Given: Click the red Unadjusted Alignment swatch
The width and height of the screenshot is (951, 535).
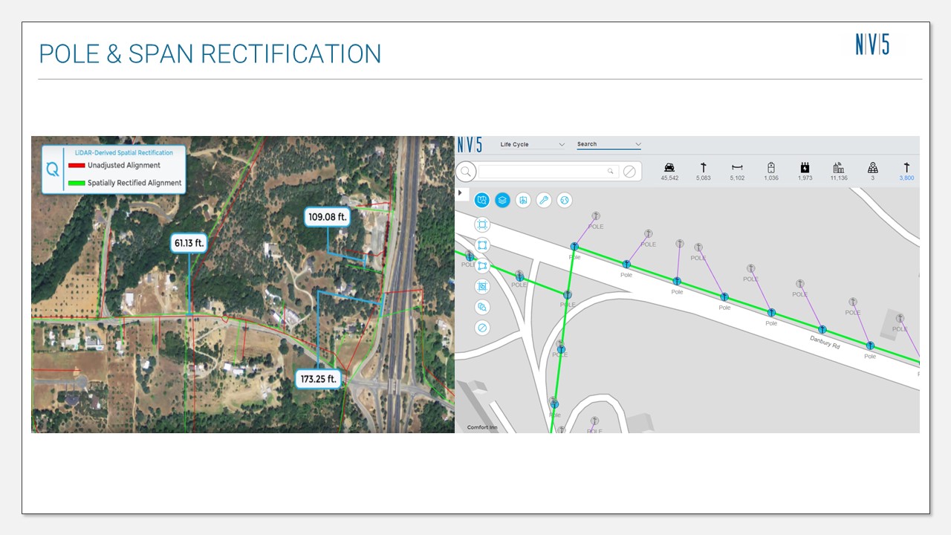Looking at the screenshot, I should tap(77, 166).
